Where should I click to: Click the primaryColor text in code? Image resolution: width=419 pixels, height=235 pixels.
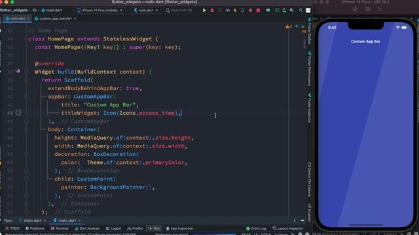pos(164,163)
